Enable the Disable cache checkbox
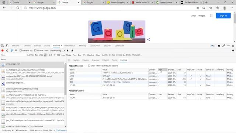Image resolution: width=236 pixels, height=133 pixels. click(35, 50)
